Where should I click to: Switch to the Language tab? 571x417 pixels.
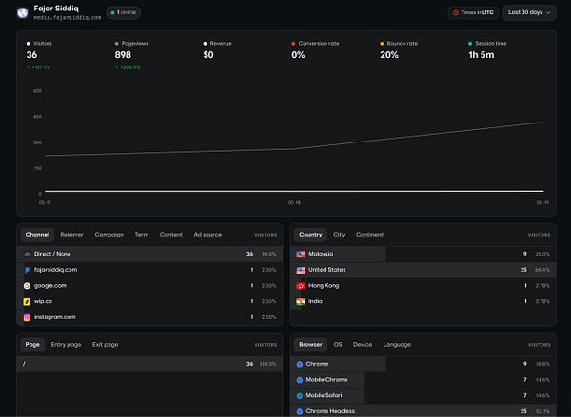pos(397,345)
